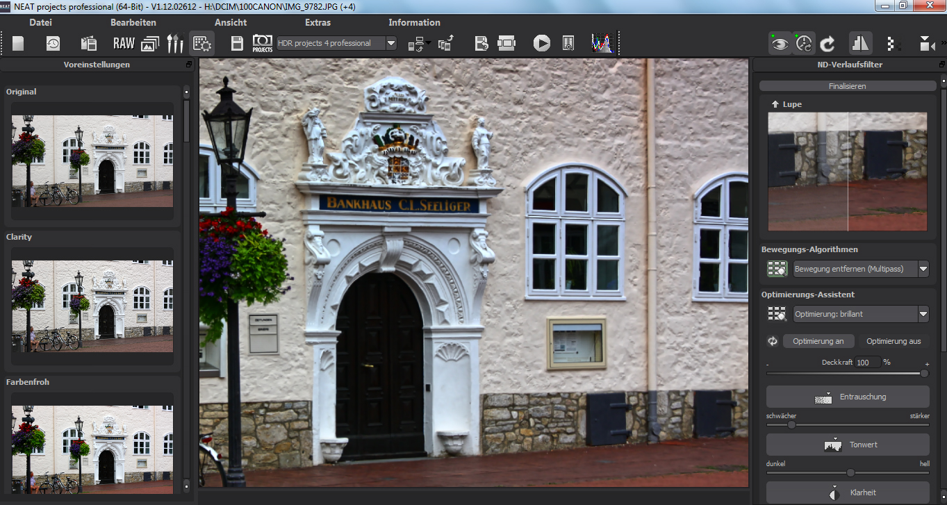
Task: Click the stacked images icon
Action: 150,43
